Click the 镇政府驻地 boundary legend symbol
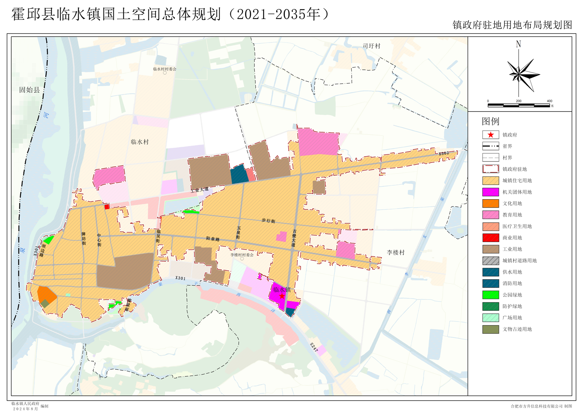The image size is (583, 412). pos(490,169)
